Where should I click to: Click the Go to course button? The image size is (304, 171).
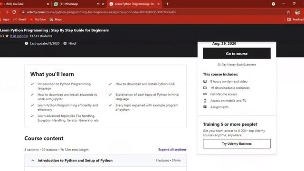tap(237, 54)
